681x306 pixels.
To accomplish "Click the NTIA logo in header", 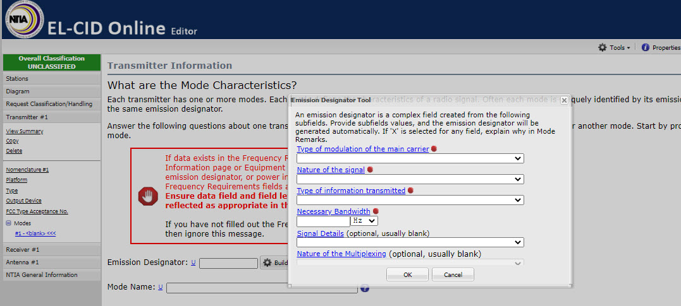I will pyautogui.click(x=24, y=19).
